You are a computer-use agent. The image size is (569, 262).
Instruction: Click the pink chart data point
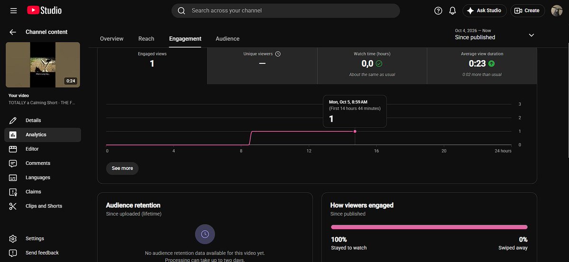click(355, 131)
